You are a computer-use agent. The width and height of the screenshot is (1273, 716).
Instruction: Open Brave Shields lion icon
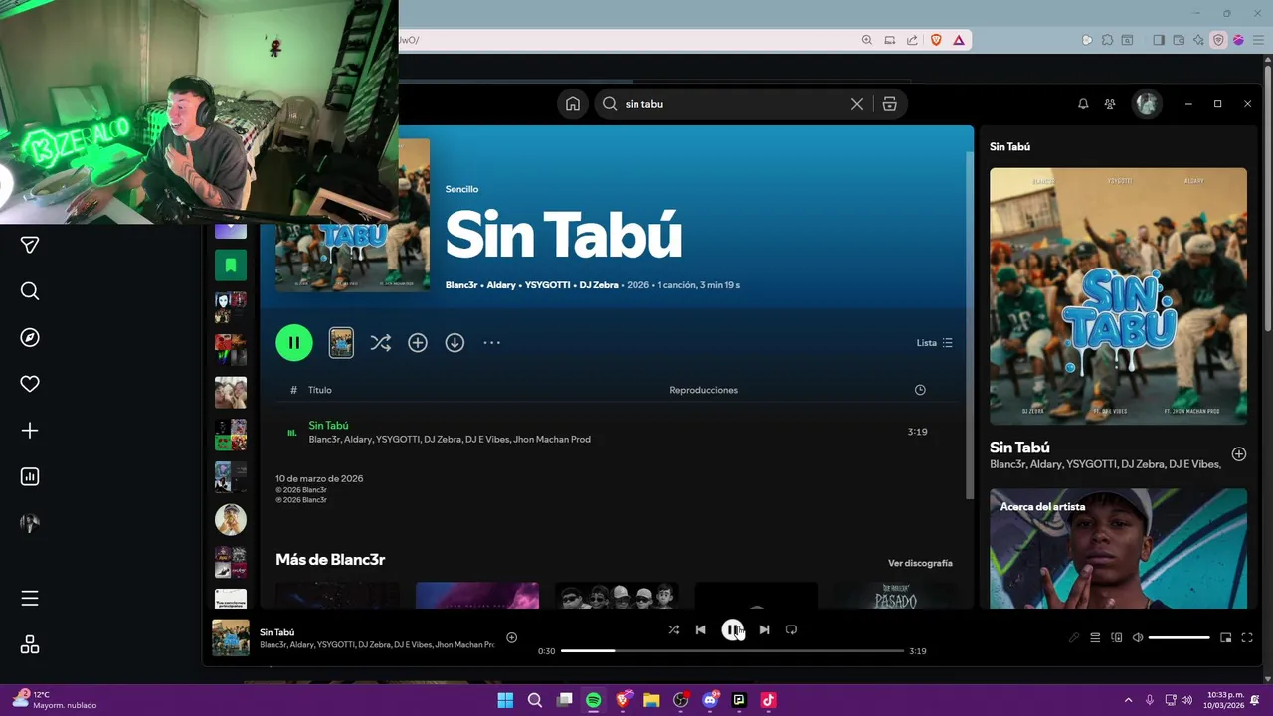coord(936,40)
